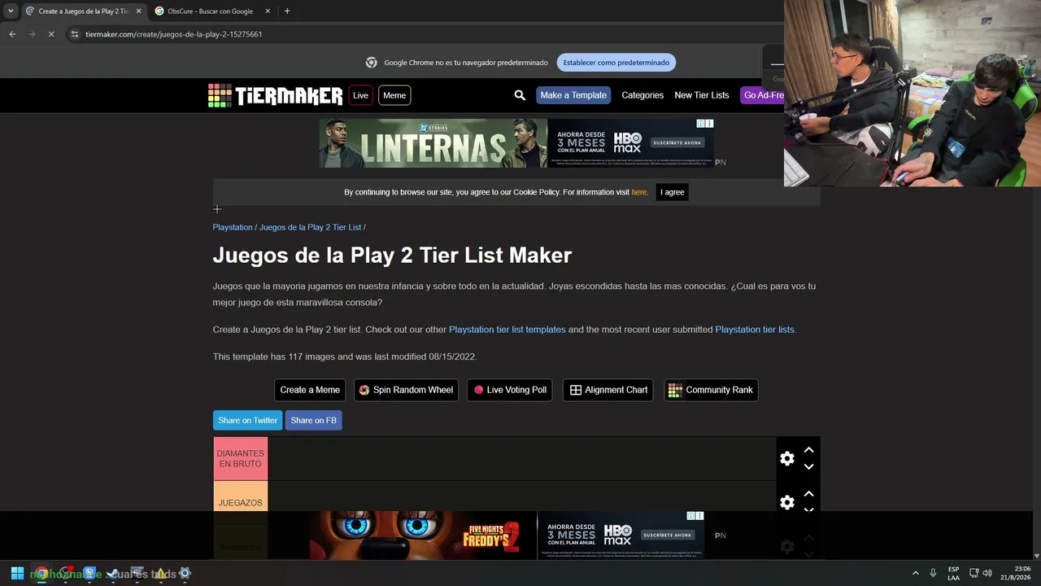The width and height of the screenshot is (1041, 586).
Task: Click the DIAMANTES EN BRUTO tier label
Action: click(241, 458)
